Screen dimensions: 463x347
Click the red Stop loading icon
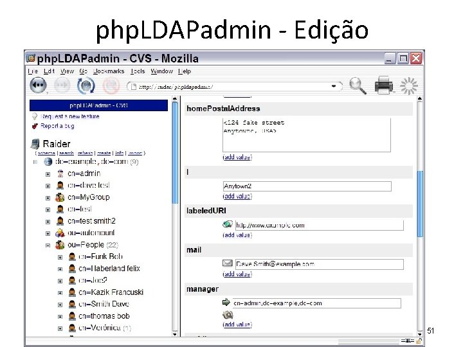coord(111,86)
